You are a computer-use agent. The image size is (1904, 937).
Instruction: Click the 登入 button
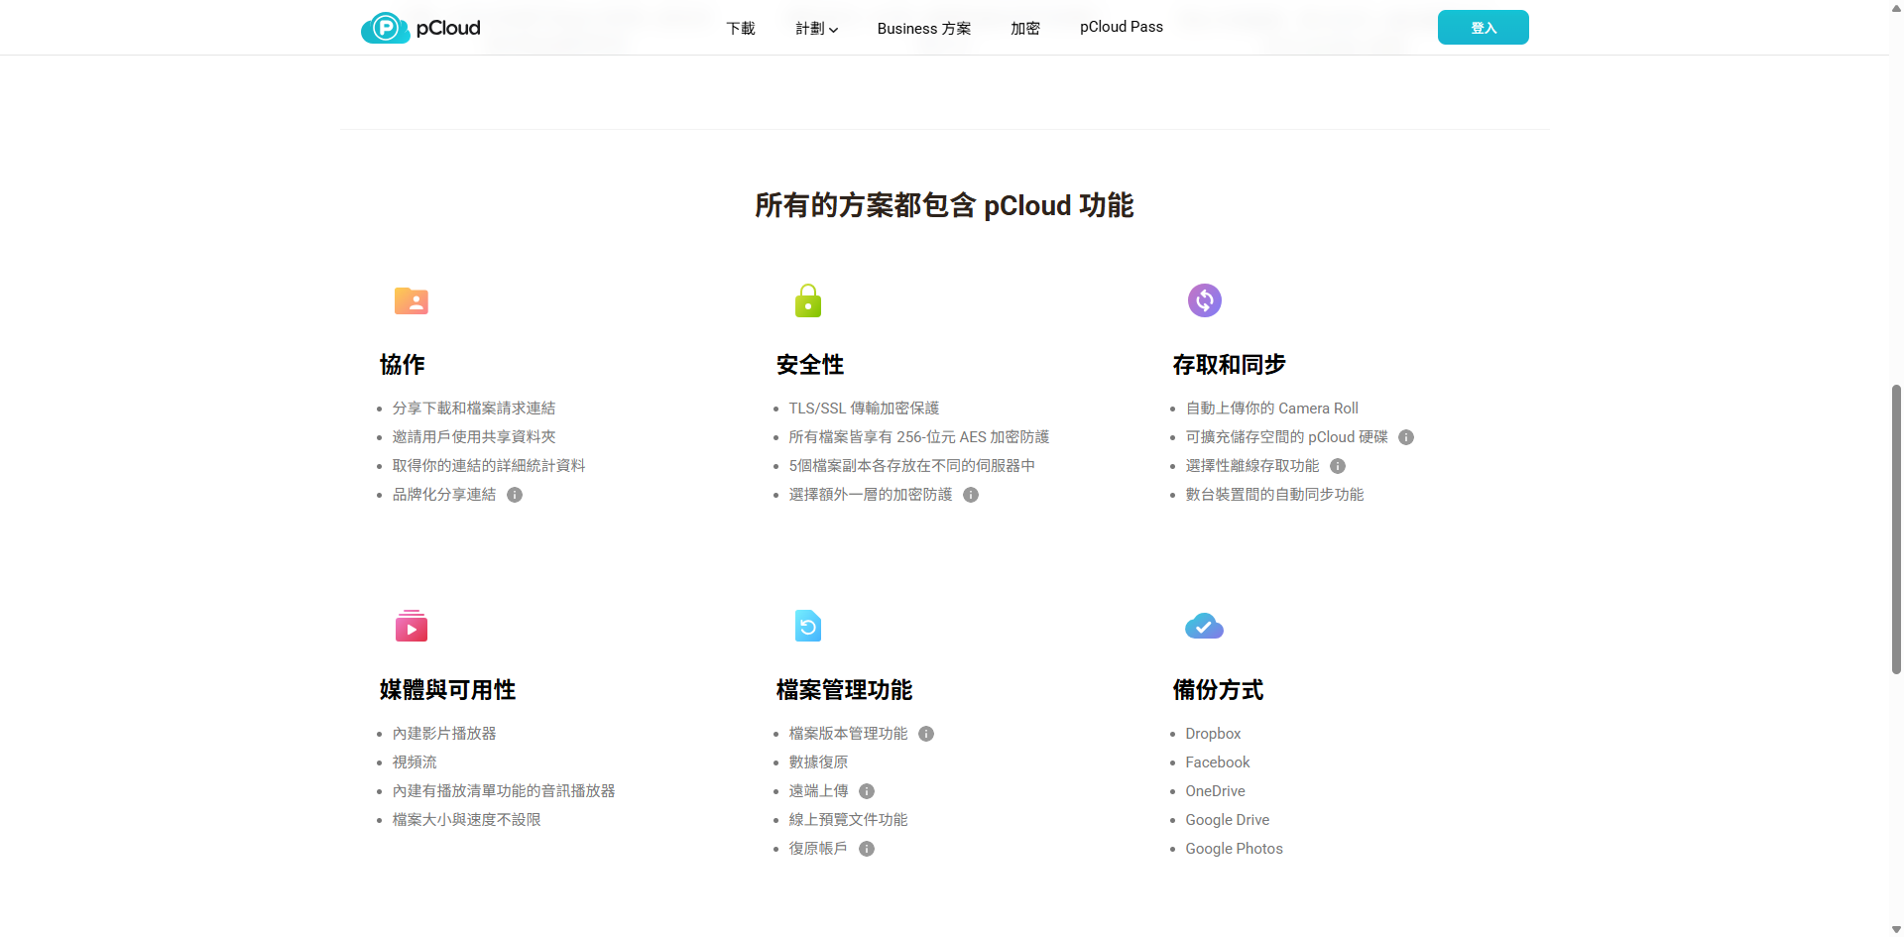coord(1484,28)
